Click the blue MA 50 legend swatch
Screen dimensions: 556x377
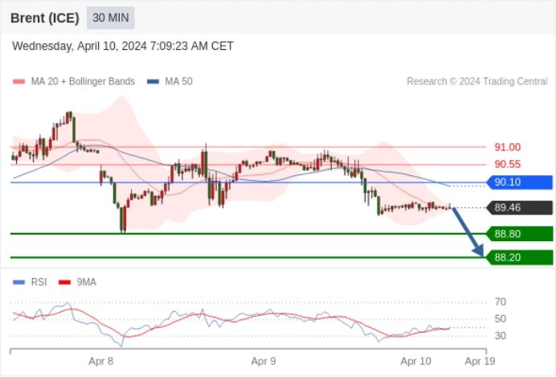[x=153, y=81]
